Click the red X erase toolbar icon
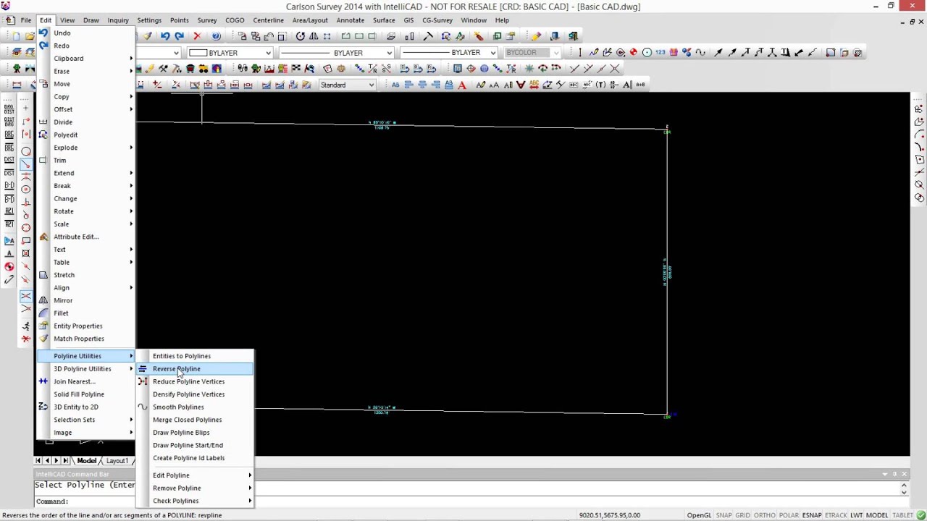 (196, 36)
